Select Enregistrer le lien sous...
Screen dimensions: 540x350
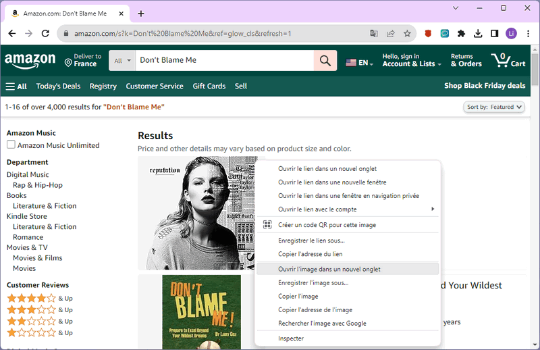348,241
